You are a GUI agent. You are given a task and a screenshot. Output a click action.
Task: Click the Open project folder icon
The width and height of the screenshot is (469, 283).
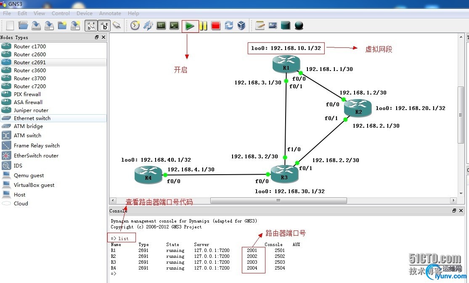point(23,26)
